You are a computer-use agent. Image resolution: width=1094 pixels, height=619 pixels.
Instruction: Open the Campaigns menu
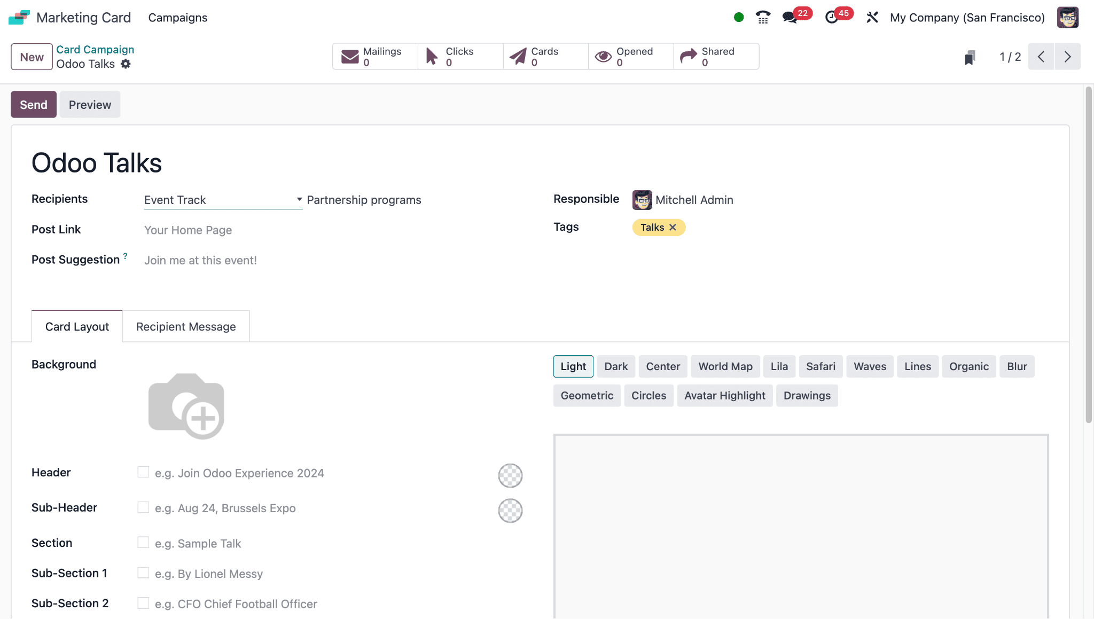pos(178,18)
